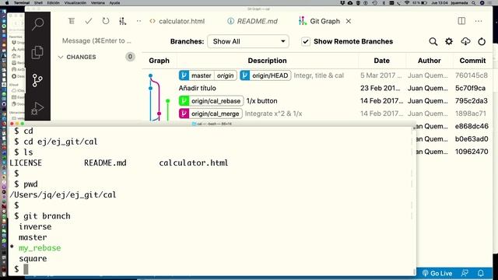Fetch from remotes cloud icon
Viewport: 498px width, 280px height.
click(465, 41)
